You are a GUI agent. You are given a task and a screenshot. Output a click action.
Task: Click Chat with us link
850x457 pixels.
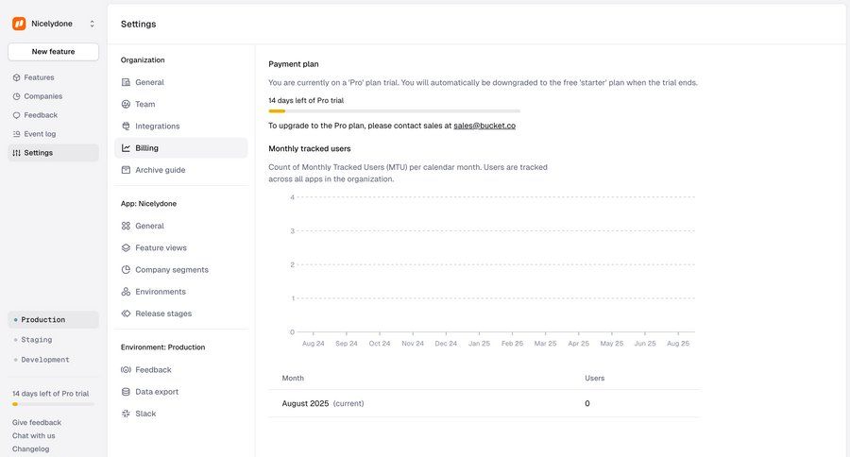tap(34, 436)
